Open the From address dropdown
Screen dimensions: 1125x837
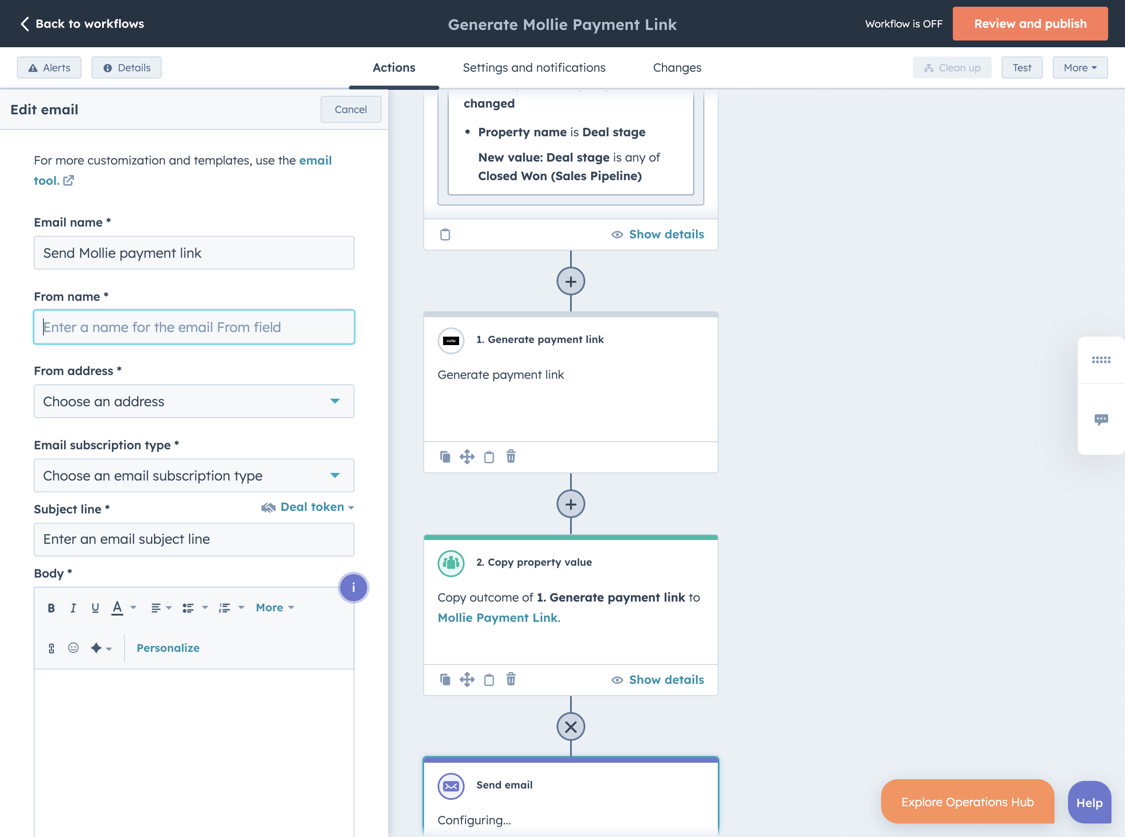click(x=194, y=401)
